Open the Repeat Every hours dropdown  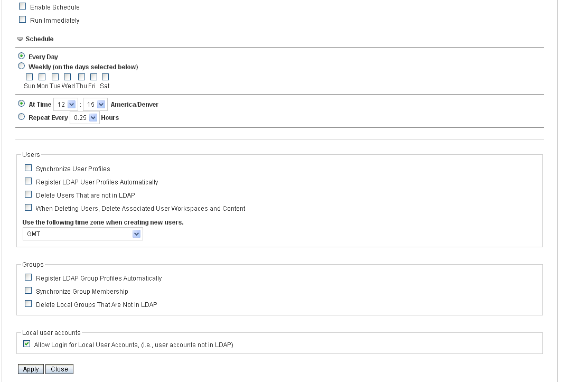[85, 118]
